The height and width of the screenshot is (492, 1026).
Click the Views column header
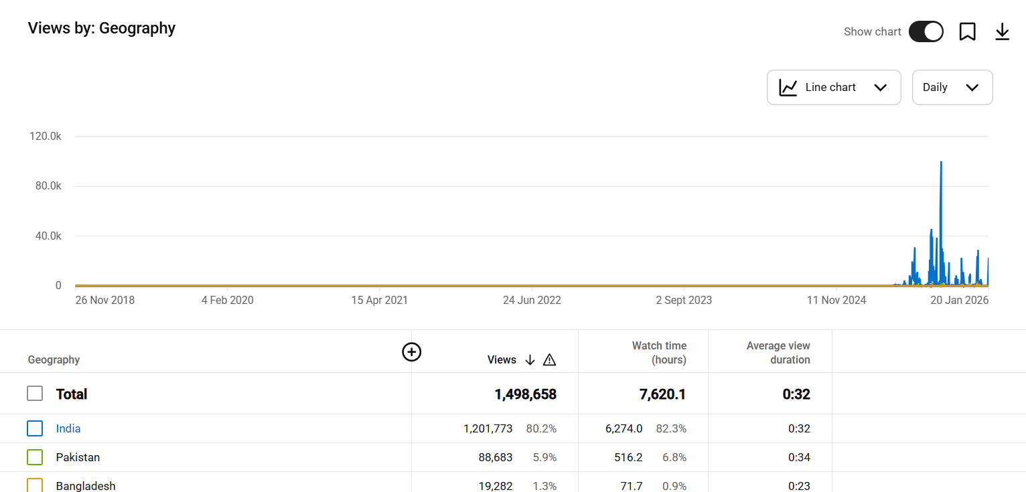click(502, 360)
